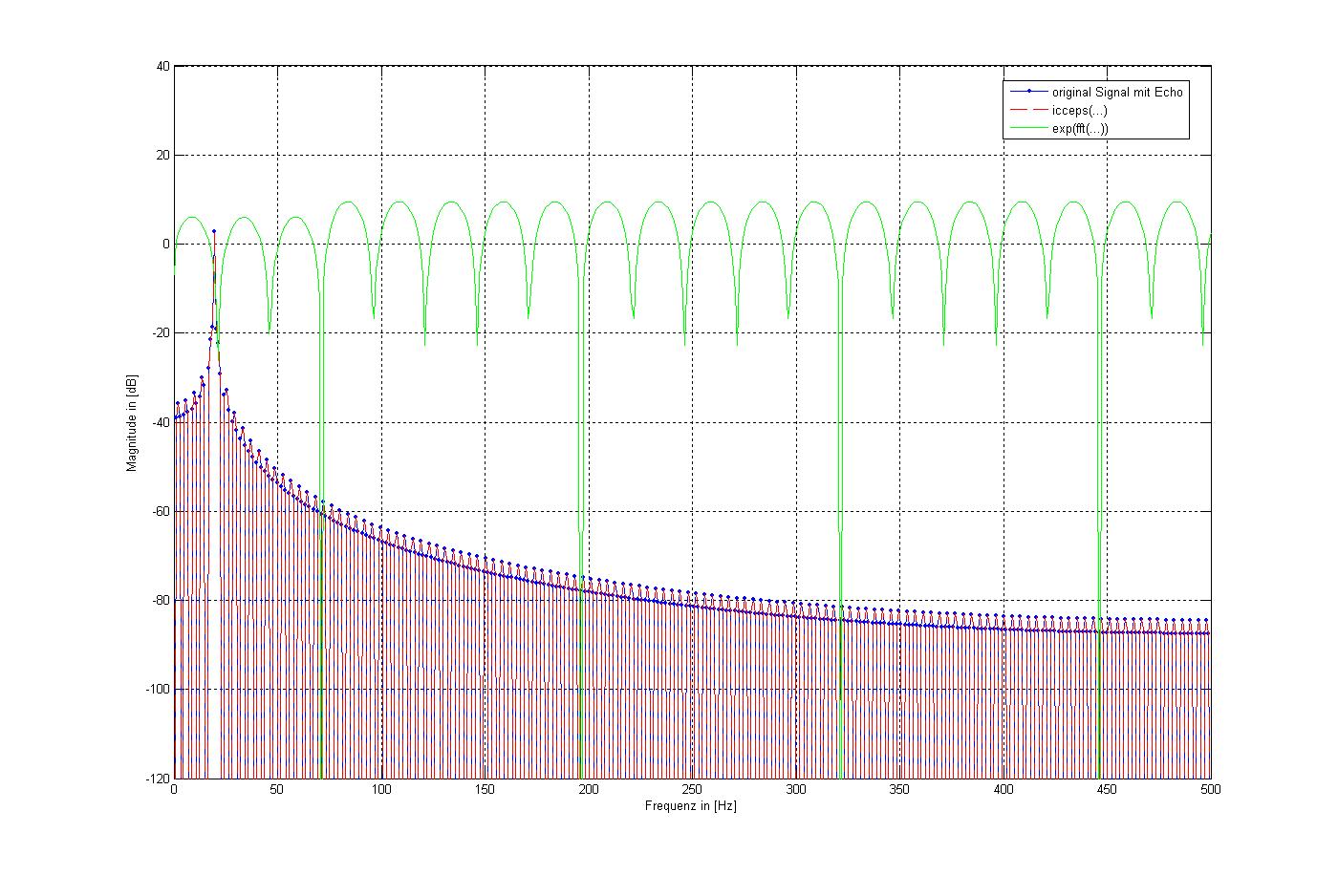Select the 'Magnitude in [dB]' y-axis label
This screenshot has height=875, width=1338.
(132, 421)
